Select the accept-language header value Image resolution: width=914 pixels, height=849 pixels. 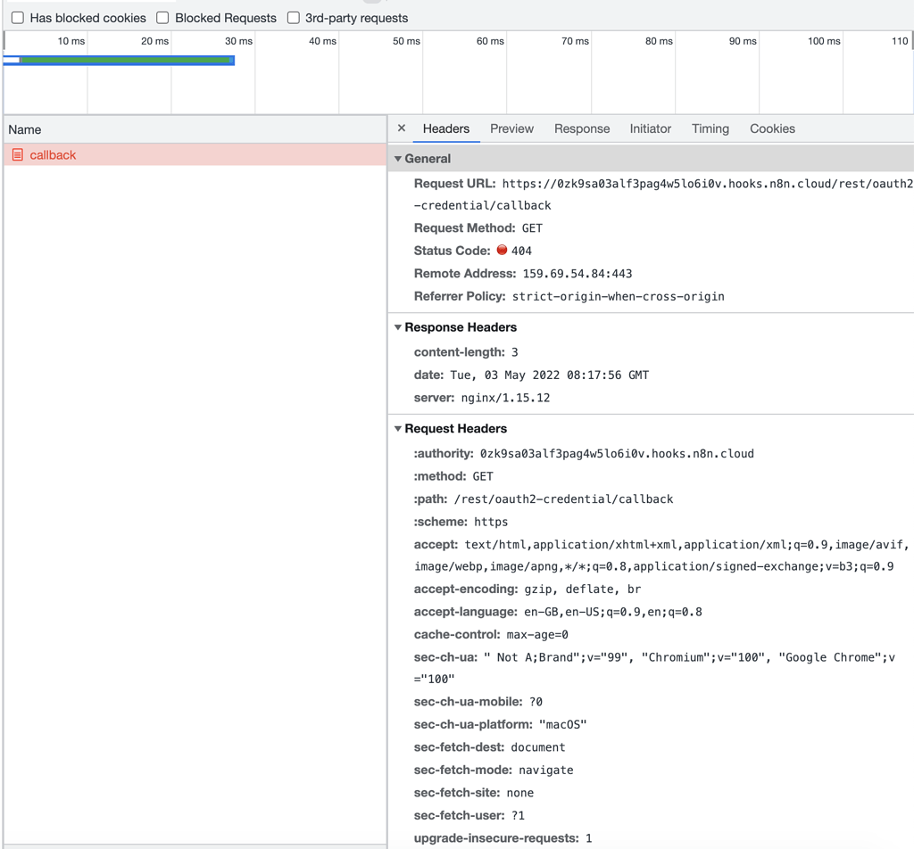tap(612, 612)
